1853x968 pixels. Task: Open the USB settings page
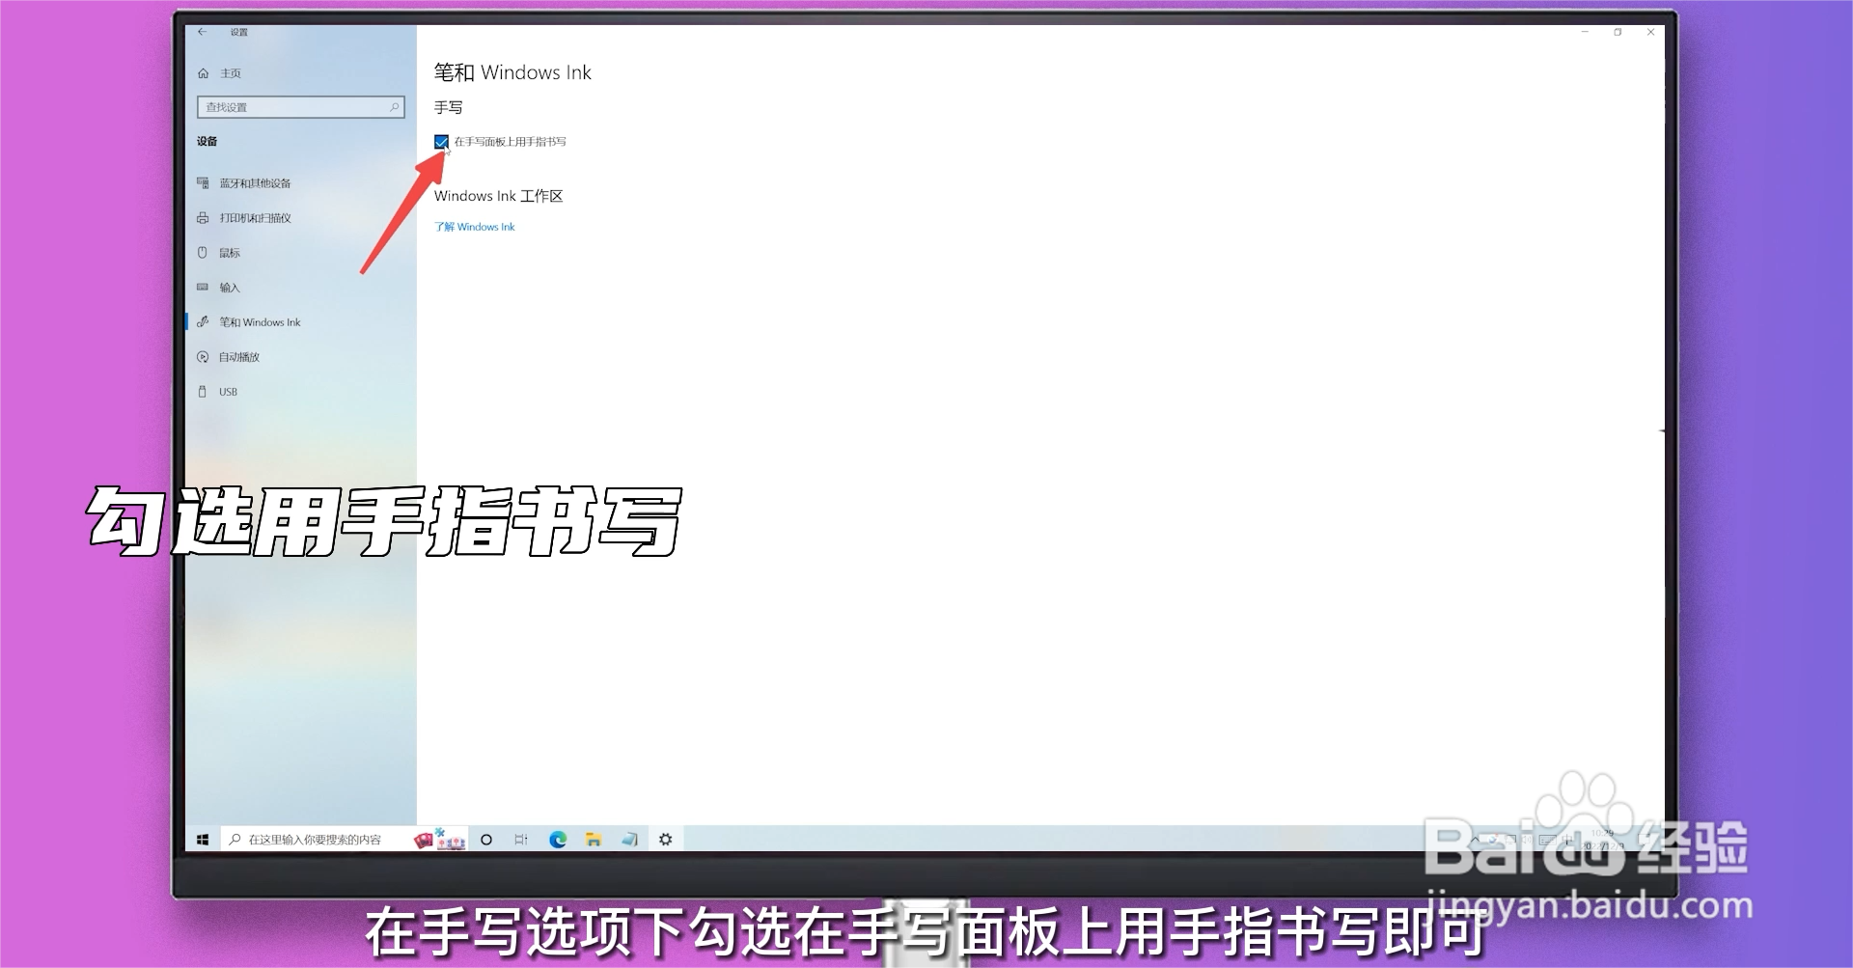[x=228, y=391]
